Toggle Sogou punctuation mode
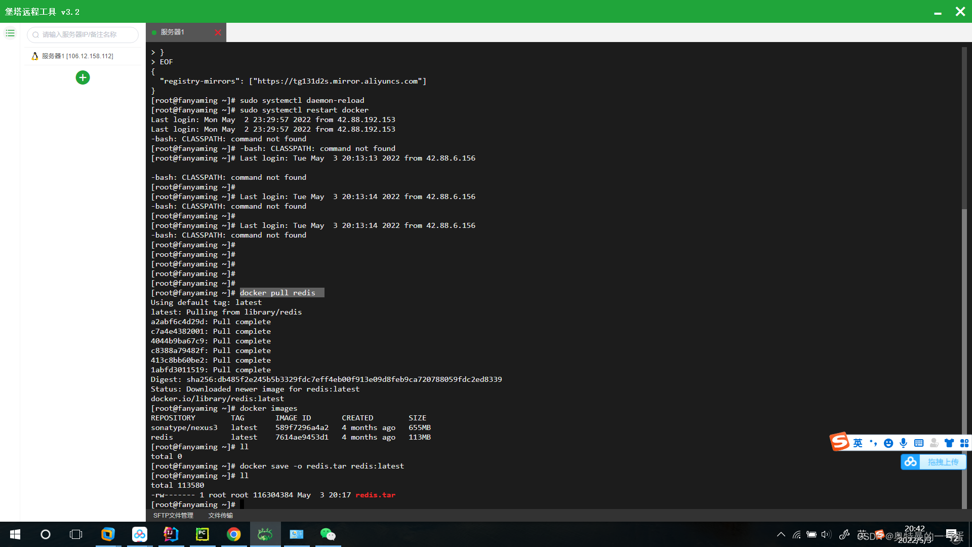The width and height of the screenshot is (972, 547). click(873, 443)
